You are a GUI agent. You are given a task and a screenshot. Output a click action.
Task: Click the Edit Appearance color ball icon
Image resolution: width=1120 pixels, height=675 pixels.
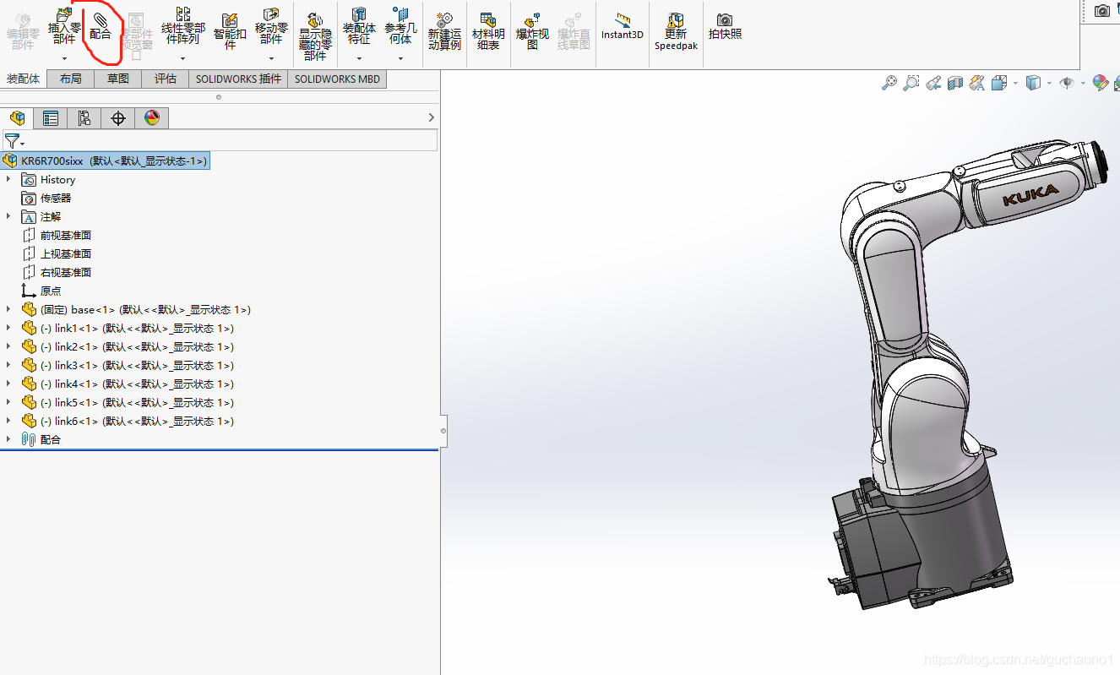pyautogui.click(x=1100, y=83)
